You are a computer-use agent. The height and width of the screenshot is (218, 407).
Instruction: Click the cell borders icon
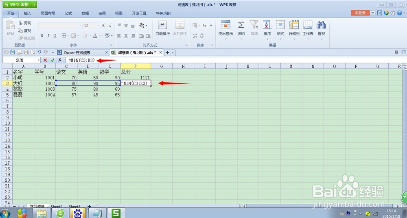tap(63, 35)
